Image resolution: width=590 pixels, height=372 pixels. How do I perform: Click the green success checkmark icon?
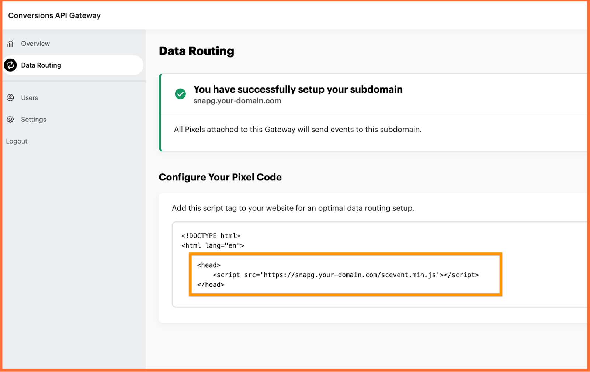[x=180, y=94]
